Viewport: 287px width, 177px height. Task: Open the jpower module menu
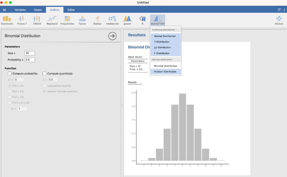[127, 20]
